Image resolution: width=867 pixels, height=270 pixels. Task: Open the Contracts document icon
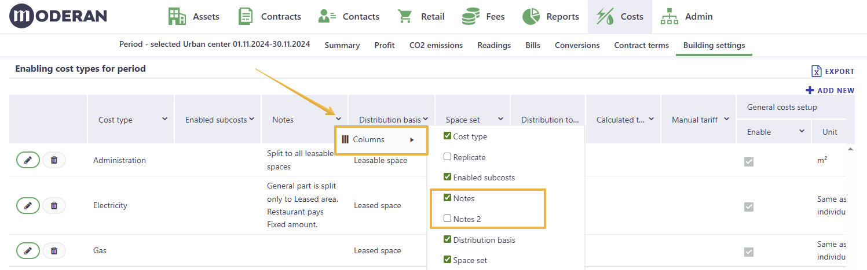tap(246, 16)
